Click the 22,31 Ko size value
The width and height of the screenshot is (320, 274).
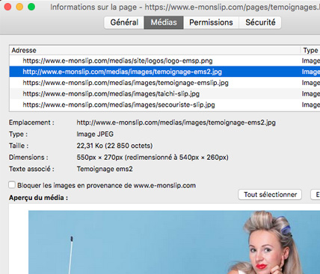[114, 146]
